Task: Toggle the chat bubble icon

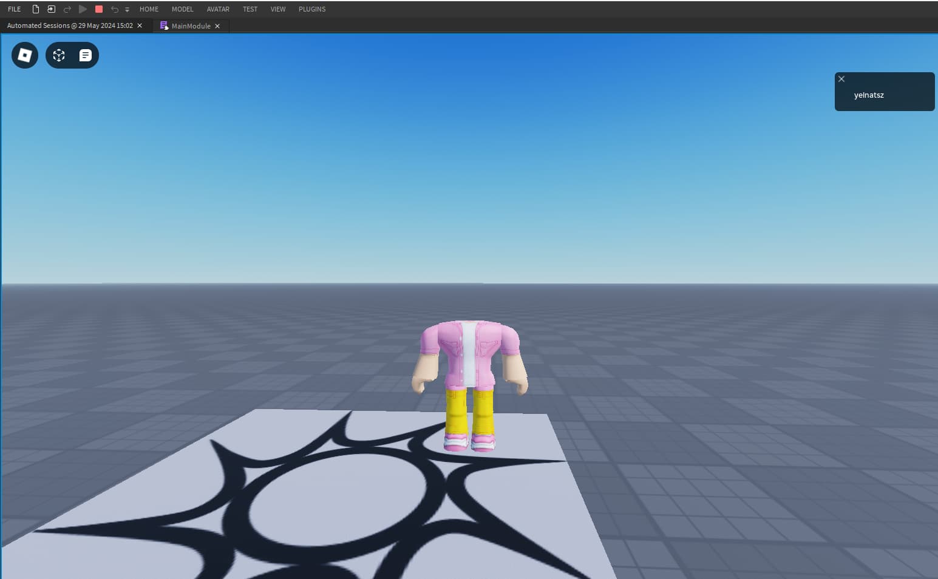Action: 86,55
